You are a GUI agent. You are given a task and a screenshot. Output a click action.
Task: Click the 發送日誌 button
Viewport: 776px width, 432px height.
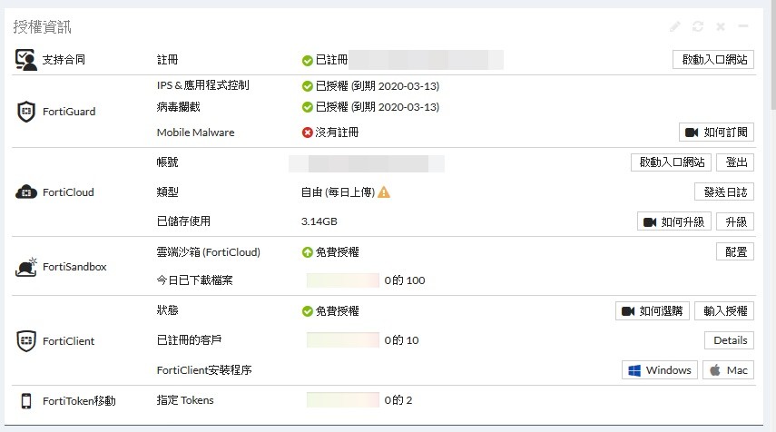point(724,192)
